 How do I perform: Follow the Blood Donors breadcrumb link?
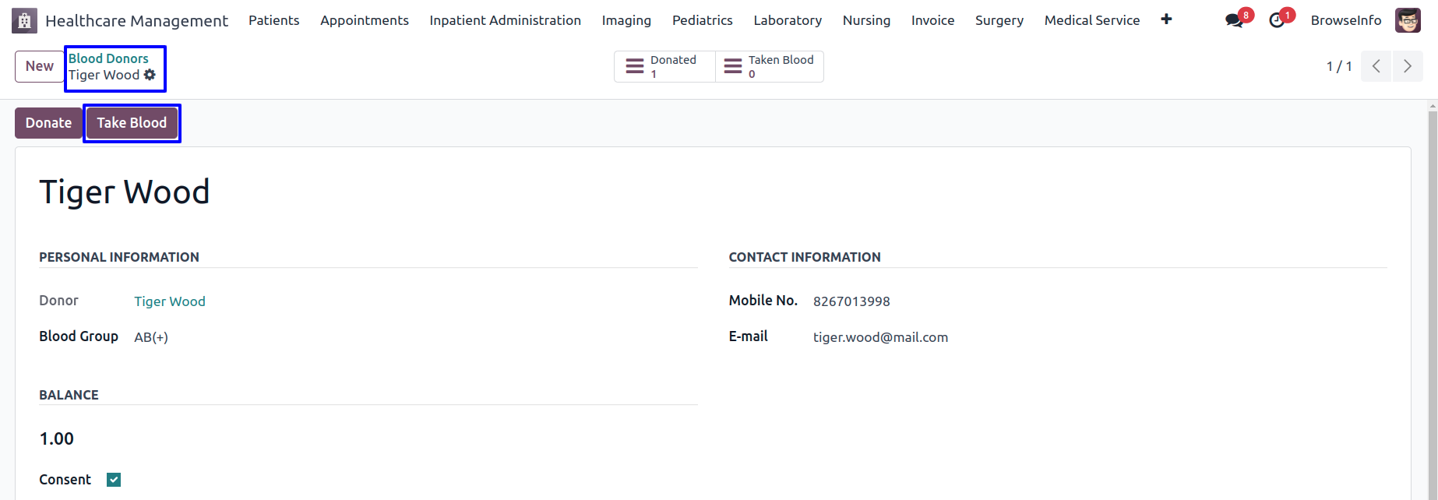coord(108,58)
